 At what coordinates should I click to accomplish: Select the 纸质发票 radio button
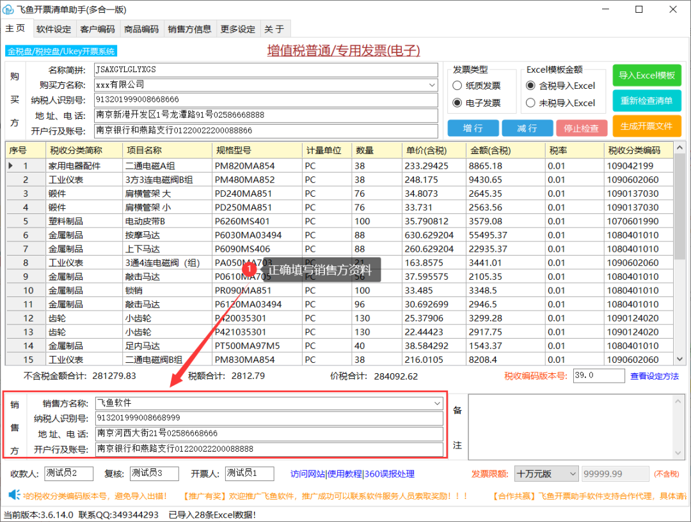457,86
